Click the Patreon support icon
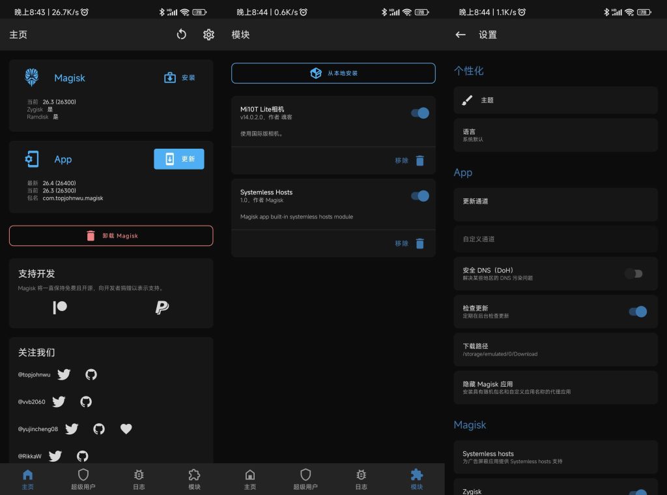 [59, 307]
